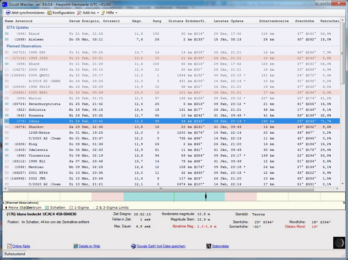Toggle the marker box for (366) Vincentina
Image resolution: width=348 pixels, height=260 pixels.
pos(7,156)
